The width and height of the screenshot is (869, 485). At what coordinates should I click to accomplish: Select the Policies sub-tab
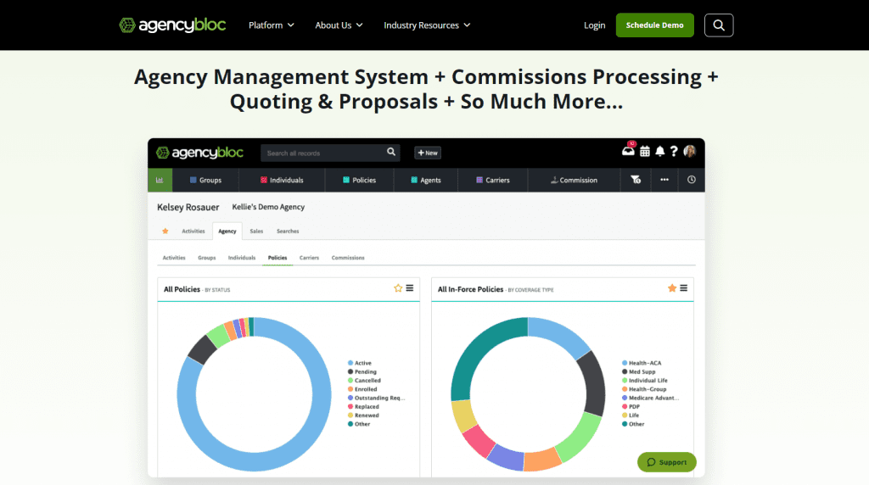278,258
